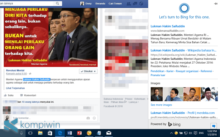Click the Pilihan Iklan footer link
The width and height of the screenshot is (220, 137).
117,102
